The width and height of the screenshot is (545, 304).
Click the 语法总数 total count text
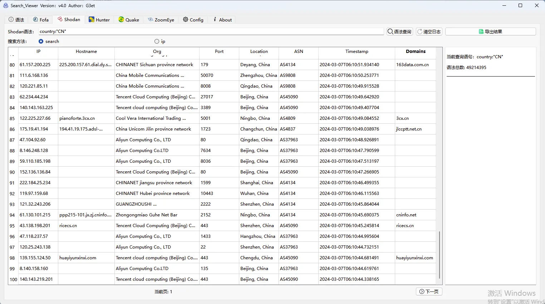(466, 68)
